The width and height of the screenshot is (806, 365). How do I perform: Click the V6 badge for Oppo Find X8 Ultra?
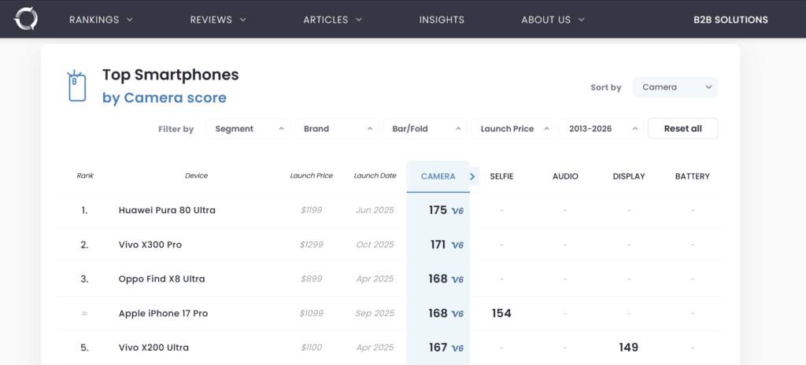[x=457, y=279]
